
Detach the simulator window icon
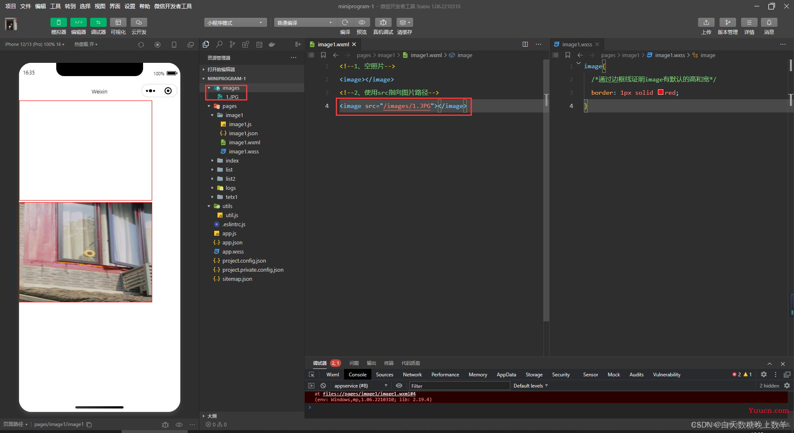pyautogui.click(x=191, y=45)
